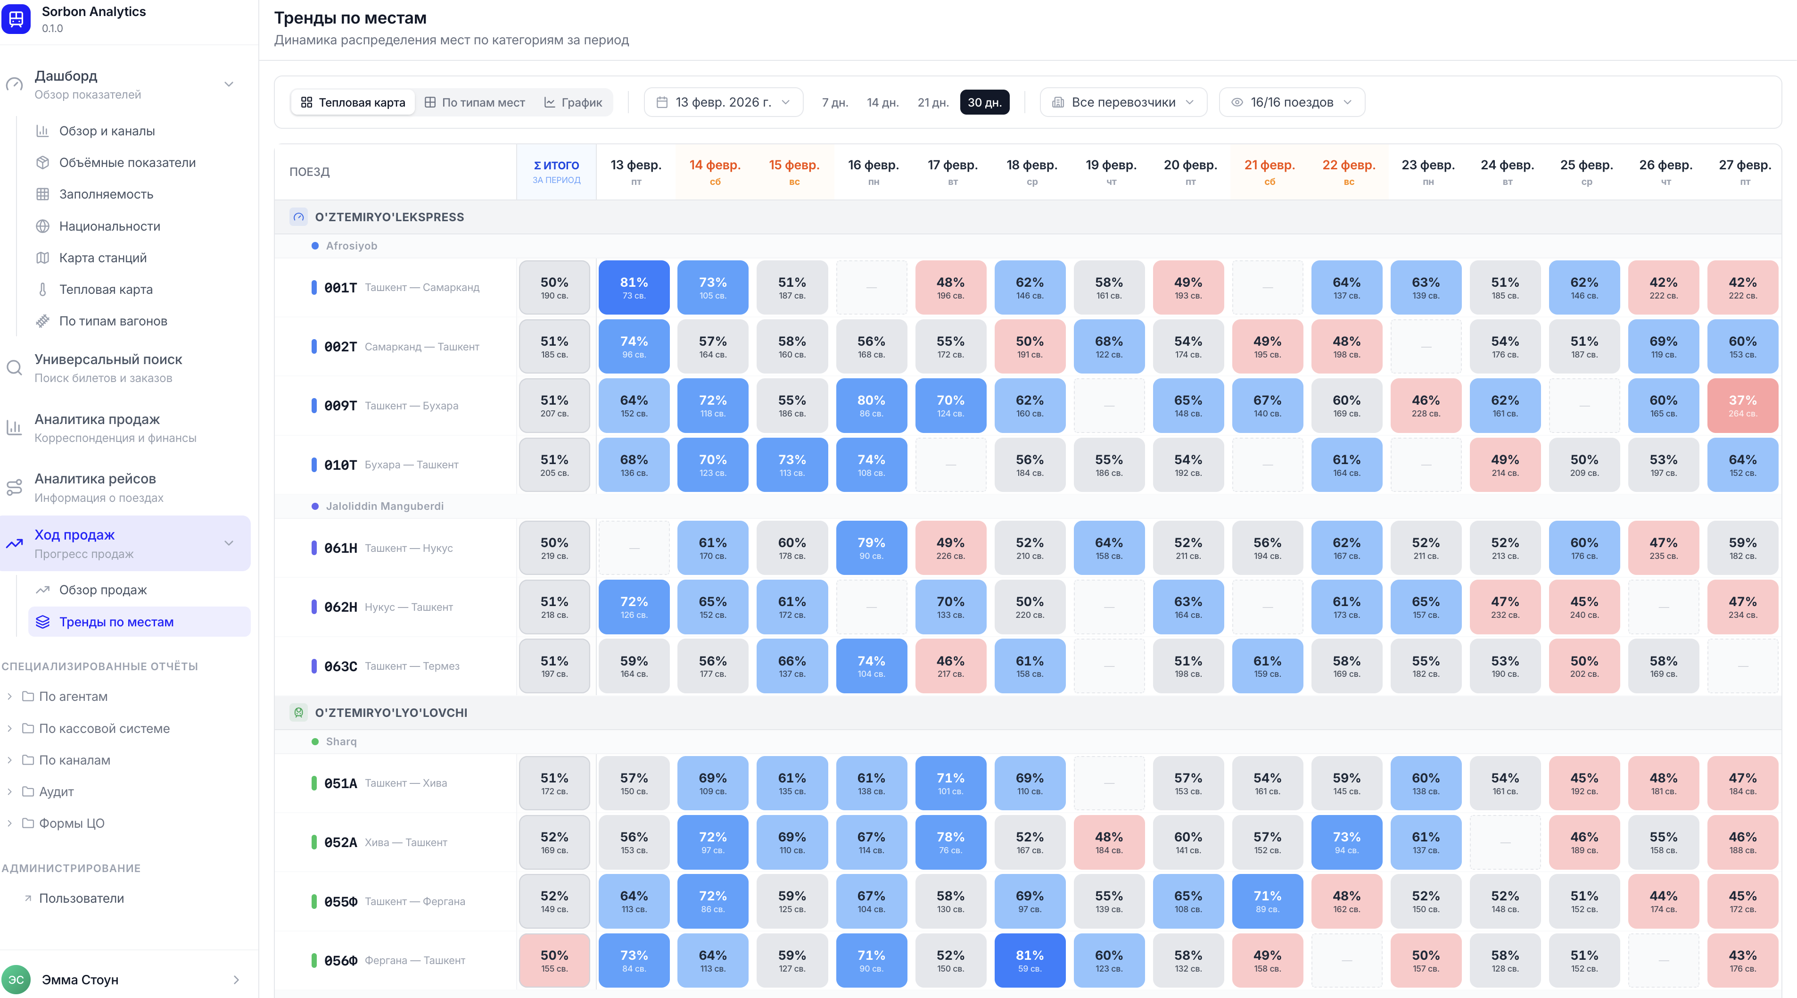
Task: Open the Все перевозчики dropdown
Action: [1122, 103]
